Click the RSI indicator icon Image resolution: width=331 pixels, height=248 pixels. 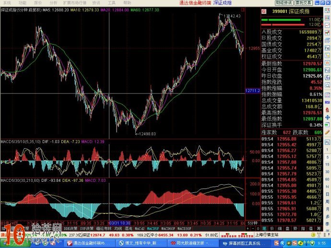tap(328, 102)
